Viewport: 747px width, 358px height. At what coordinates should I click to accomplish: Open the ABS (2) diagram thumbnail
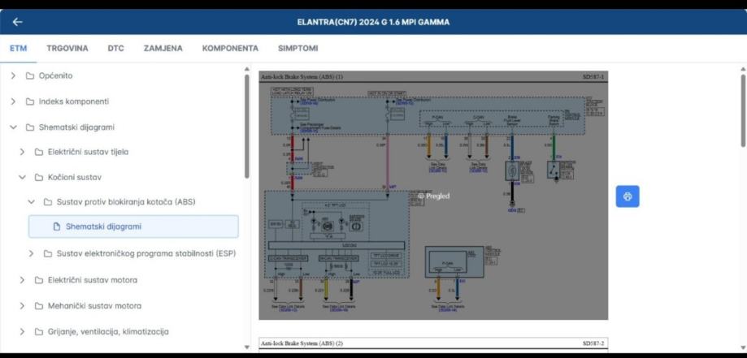[x=433, y=346]
